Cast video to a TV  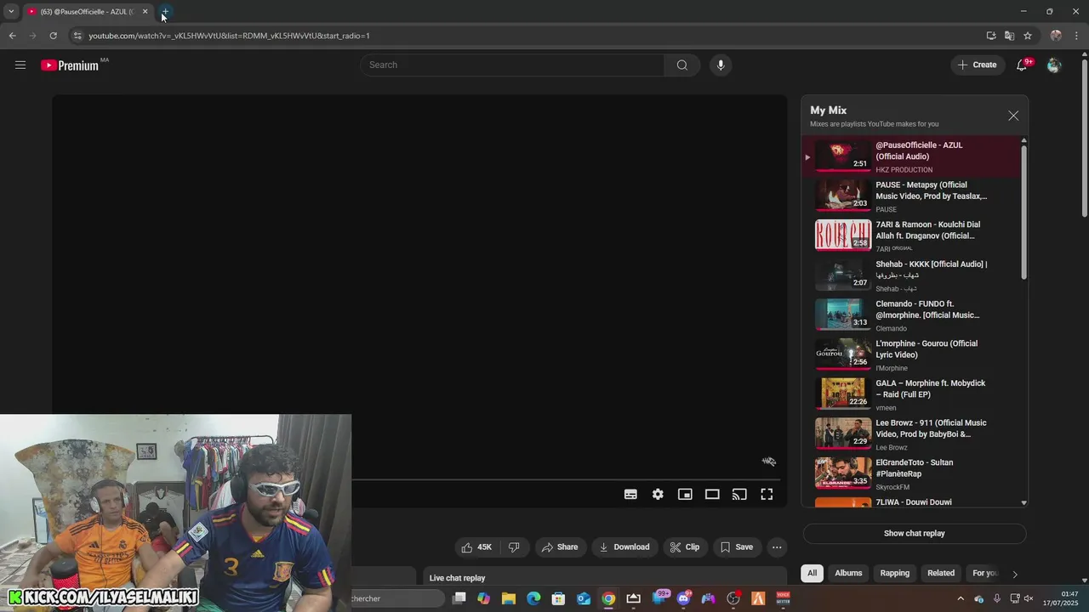[739, 494]
